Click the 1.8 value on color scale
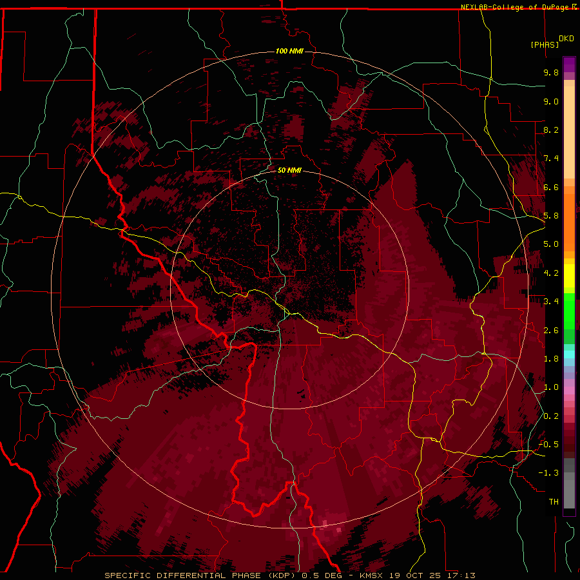 click(551, 359)
